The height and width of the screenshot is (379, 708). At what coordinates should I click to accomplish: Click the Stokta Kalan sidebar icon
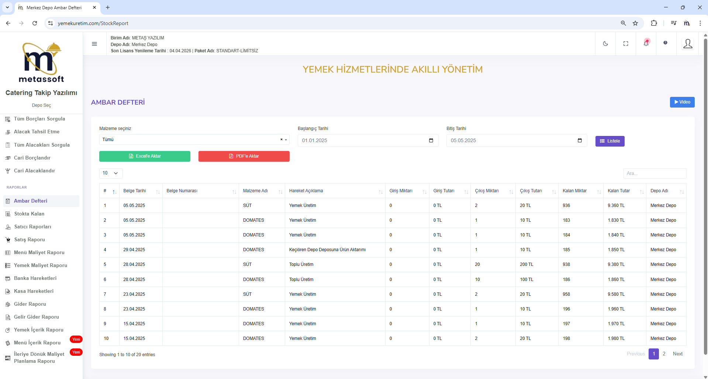8,214
